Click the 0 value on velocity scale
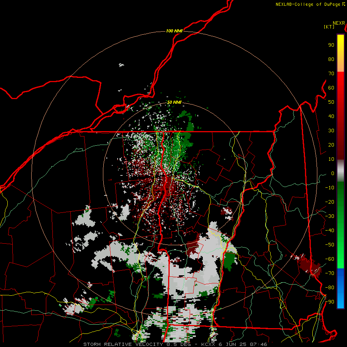The image size is (347, 347). 333,173
